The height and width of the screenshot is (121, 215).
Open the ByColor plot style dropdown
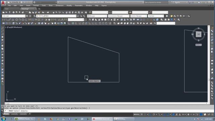tap(156, 16)
